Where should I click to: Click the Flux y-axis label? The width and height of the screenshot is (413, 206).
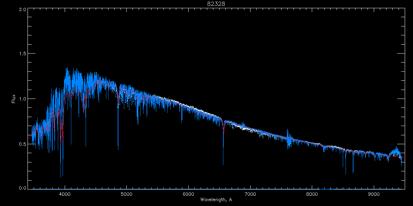(14, 99)
